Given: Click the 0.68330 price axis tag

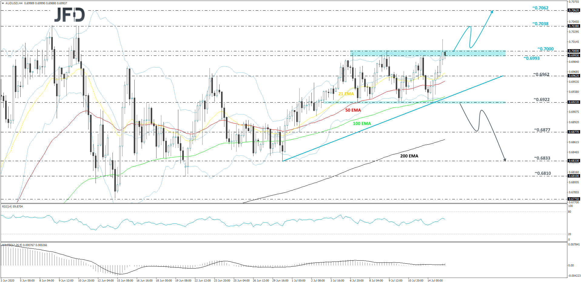Looking at the screenshot, I should (x=574, y=161).
